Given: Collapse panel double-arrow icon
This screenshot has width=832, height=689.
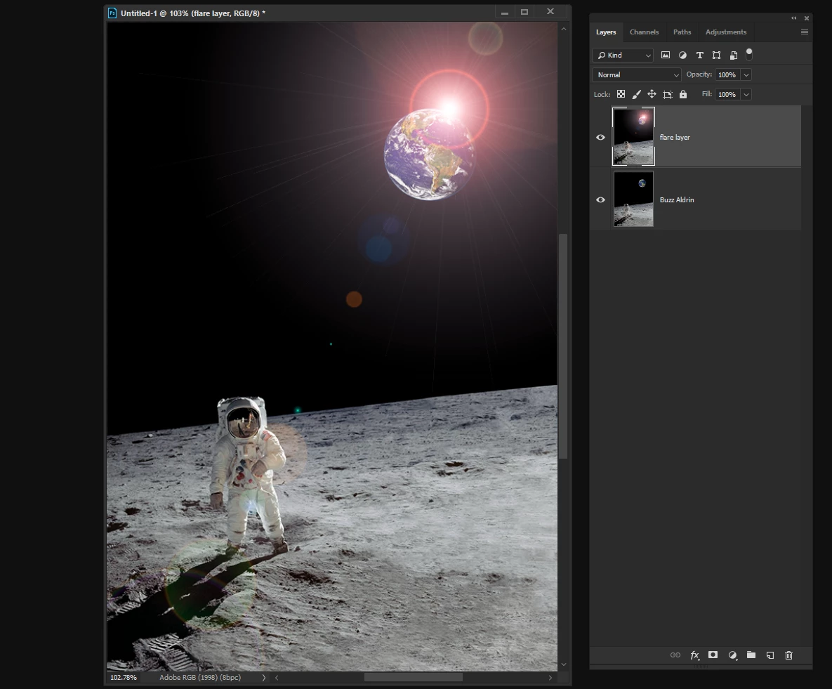Looking at the screenshot, I should tap(794, 18).
